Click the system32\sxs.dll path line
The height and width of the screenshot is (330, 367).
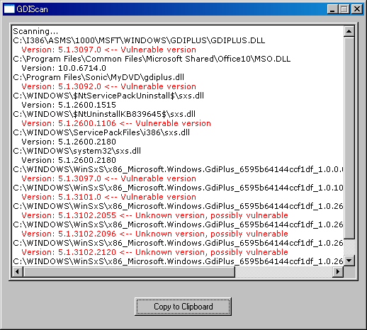pyautogui.click(x=77, y=151)
